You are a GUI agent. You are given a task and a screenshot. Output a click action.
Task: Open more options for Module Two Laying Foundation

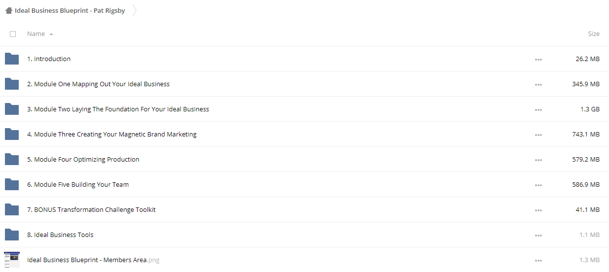pos(538,110)
